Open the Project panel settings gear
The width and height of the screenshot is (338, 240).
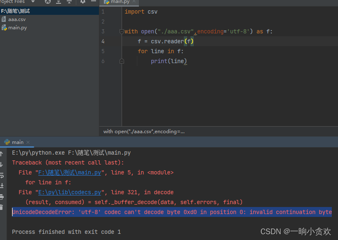click(x=82, y=2)
